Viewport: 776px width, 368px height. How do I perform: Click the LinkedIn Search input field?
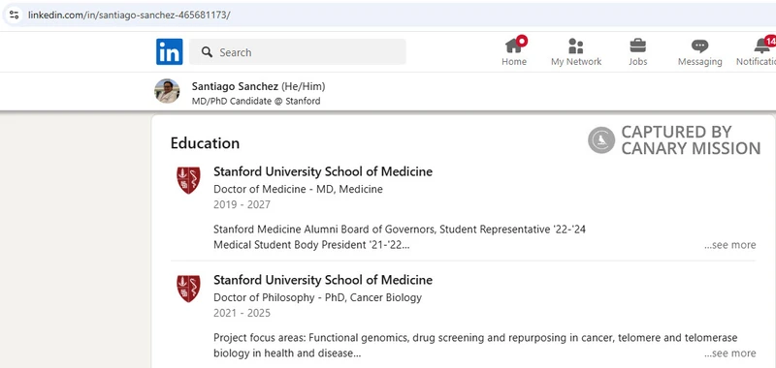pos(298,52)
